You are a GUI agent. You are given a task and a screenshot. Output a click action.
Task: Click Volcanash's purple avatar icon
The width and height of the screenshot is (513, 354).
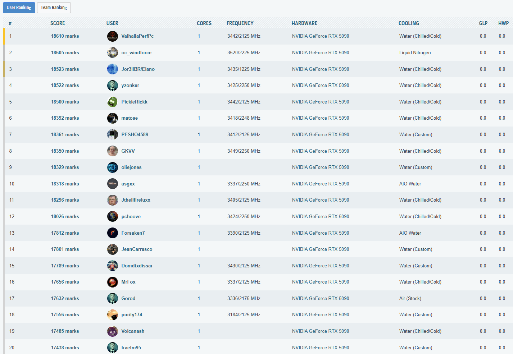[x=112, y=331]
